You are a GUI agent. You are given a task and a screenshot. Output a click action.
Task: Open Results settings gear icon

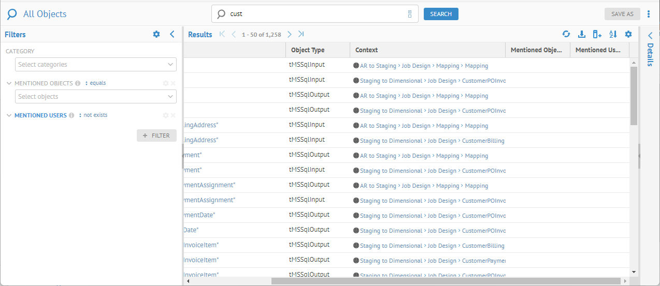(628, 34)
